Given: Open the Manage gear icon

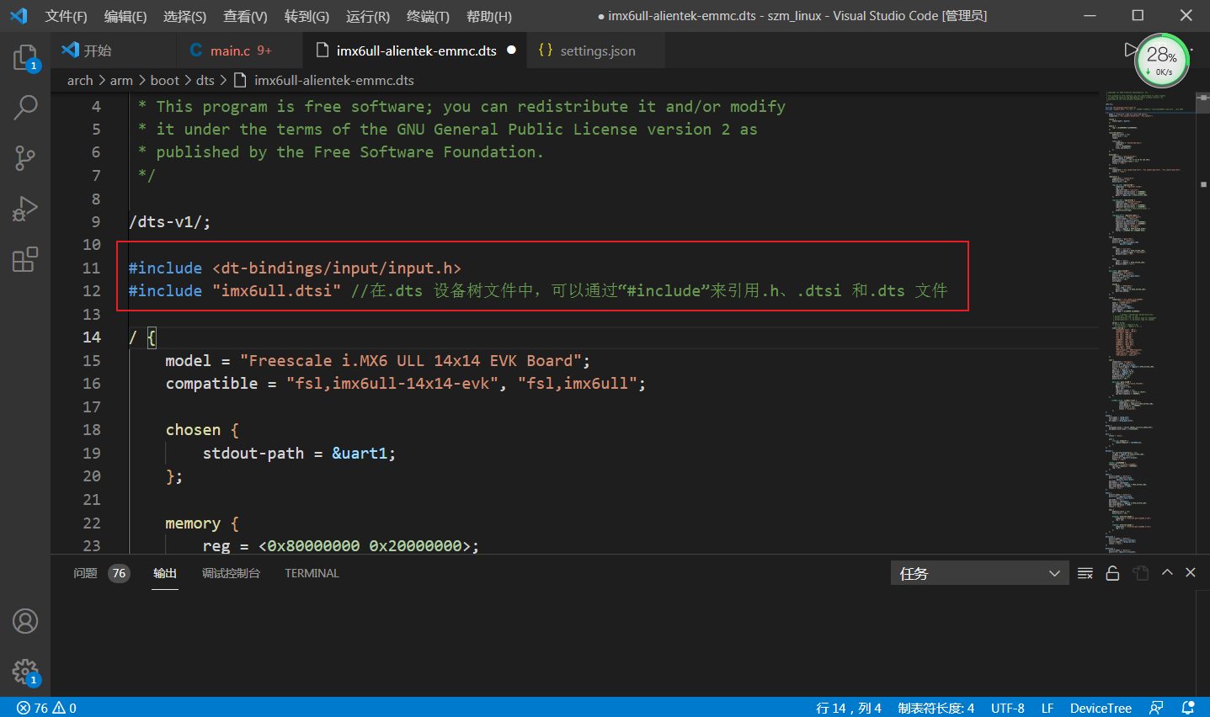Looking at the screenshot, I should click(x=25, y=672).
